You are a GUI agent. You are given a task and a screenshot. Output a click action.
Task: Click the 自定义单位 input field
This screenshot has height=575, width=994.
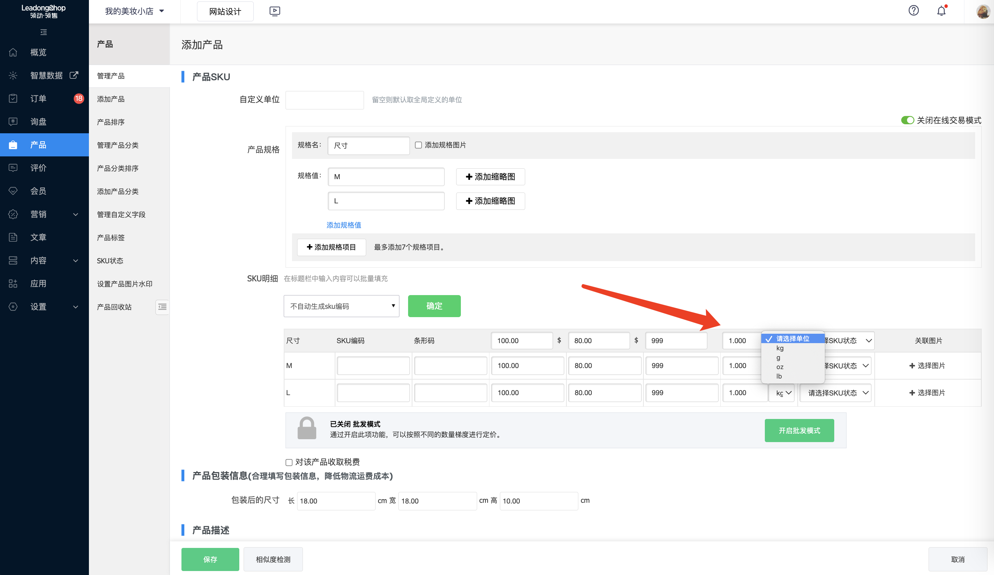click(324, 100)
